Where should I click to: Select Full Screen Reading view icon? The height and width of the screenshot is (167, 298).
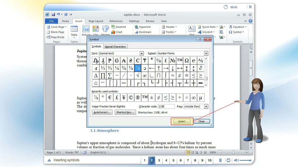pyautogui.click(x=193, y=153)
